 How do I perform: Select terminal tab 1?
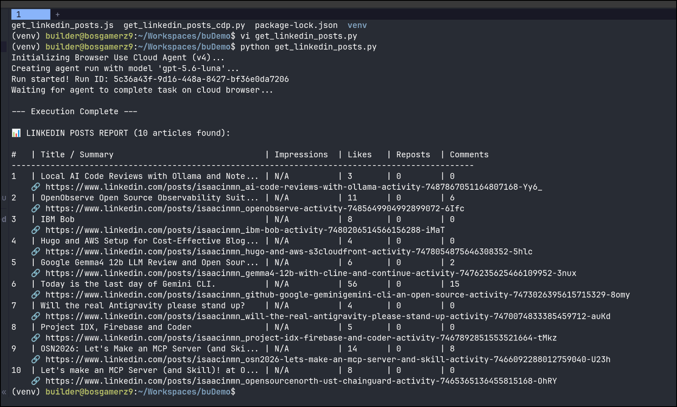pos(31,14)
